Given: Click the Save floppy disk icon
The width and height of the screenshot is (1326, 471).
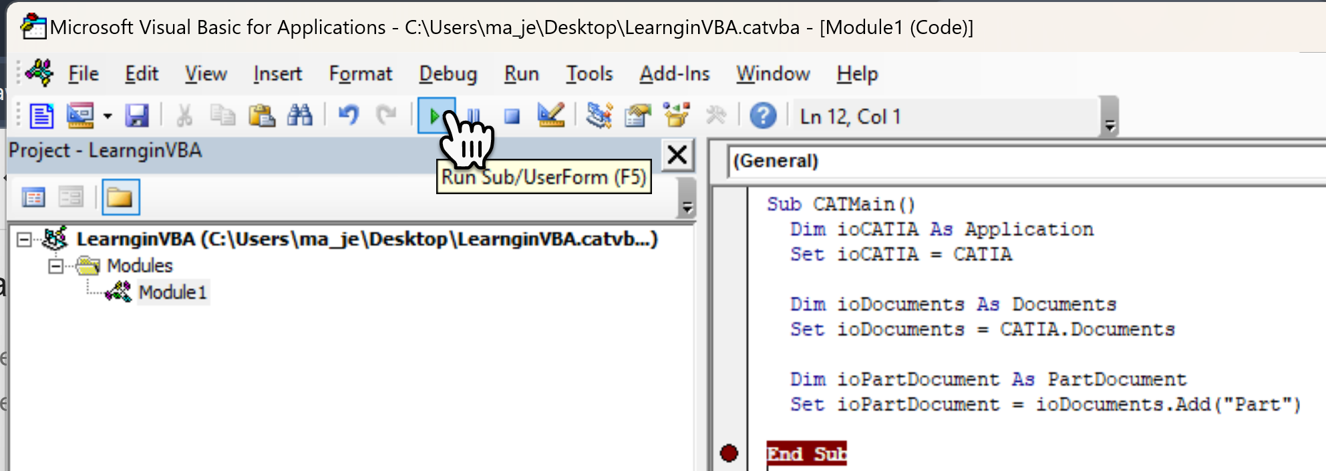Looking at the screenshot, I should [x=137, y=115].
